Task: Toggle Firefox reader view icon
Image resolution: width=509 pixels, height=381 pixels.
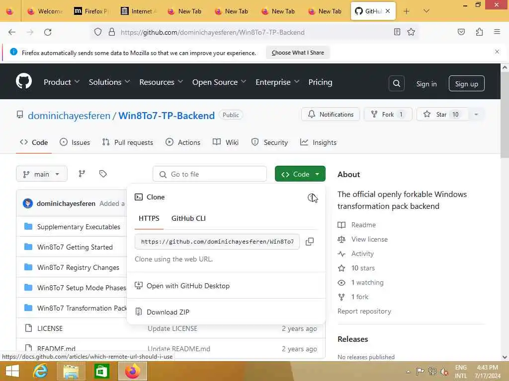Action: (x=397, y=32)
